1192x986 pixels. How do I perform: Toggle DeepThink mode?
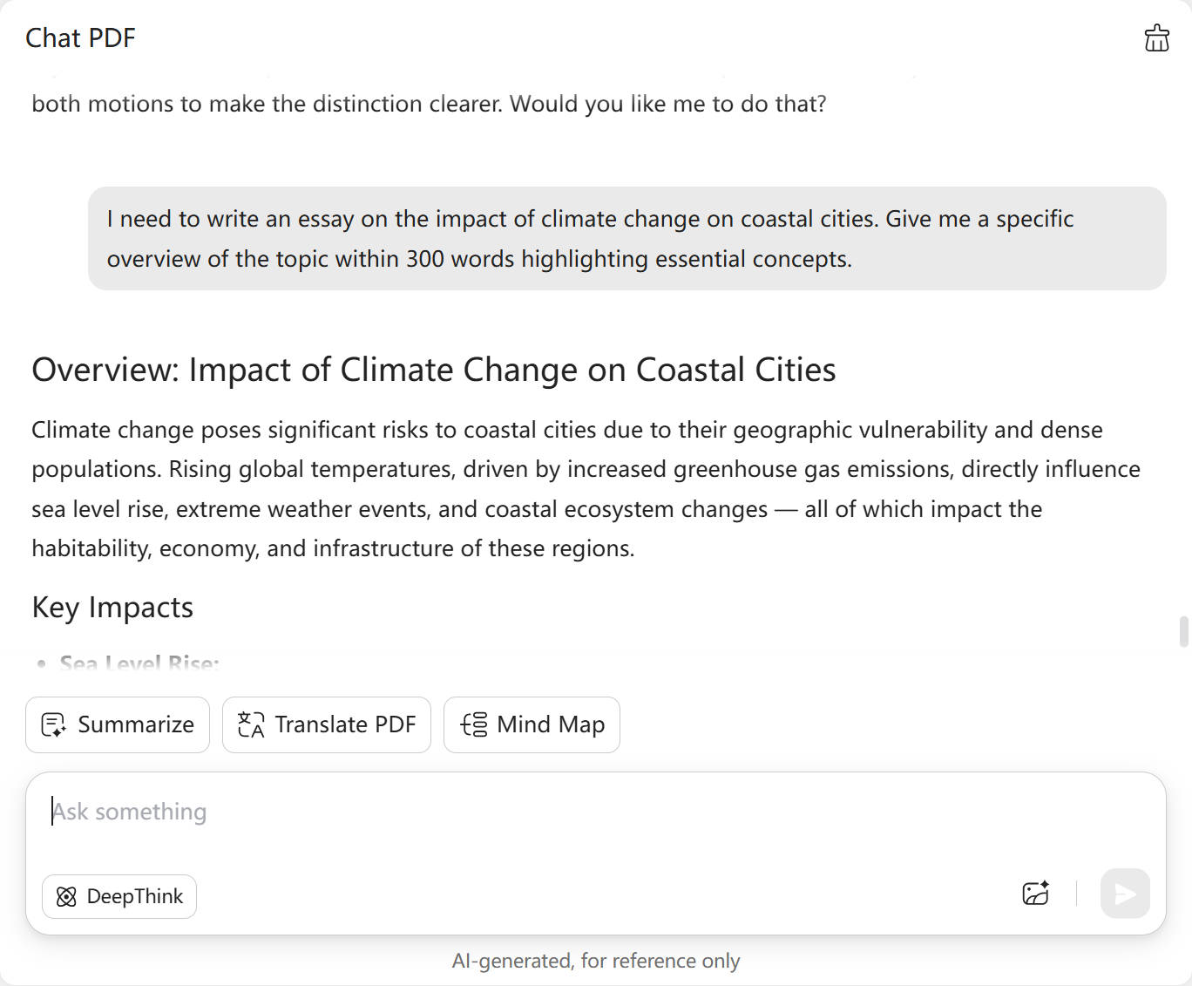(x=119, y=896)
